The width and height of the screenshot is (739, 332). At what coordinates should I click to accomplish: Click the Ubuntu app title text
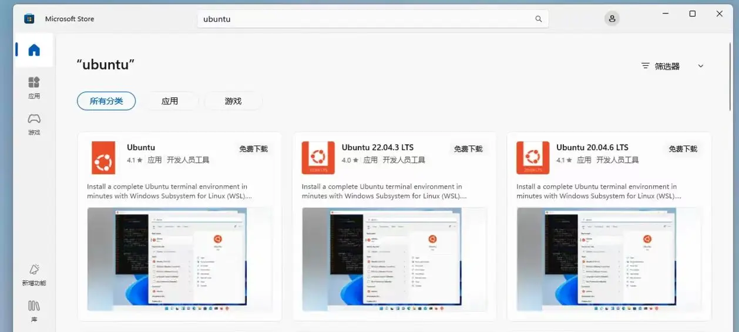[x=141, y=147]
